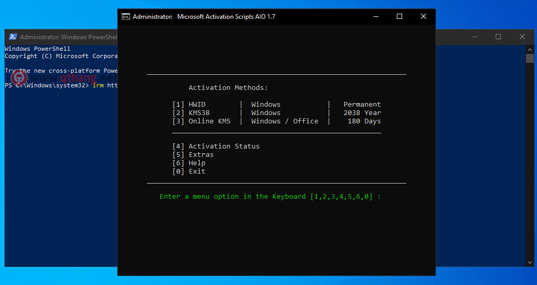This screenshot has height=285, width=537.
Task: Maximize the Microsoft Activation Scripts window
Action: (x=399, y=16)
